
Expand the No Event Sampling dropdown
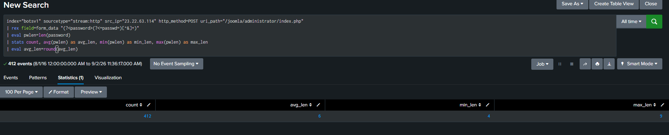pos(176,64)
